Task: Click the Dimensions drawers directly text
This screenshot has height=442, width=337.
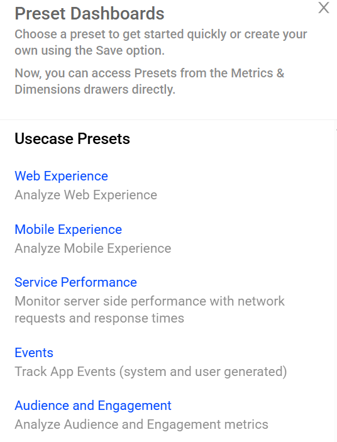Action: point(95,90)
